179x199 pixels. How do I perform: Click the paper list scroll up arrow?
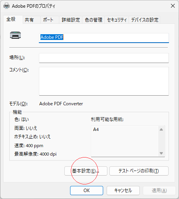pyautogui.click(x=161, y=129)
